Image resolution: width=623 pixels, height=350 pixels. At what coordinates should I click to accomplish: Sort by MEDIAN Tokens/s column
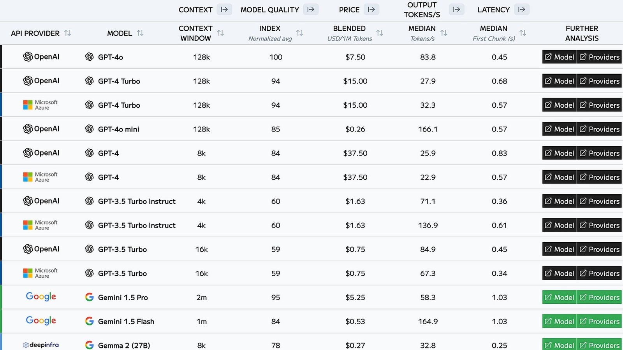pyautogui.click(x=444, y=33)
